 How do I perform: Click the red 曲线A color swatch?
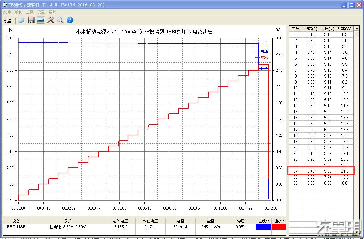(279, 227)
